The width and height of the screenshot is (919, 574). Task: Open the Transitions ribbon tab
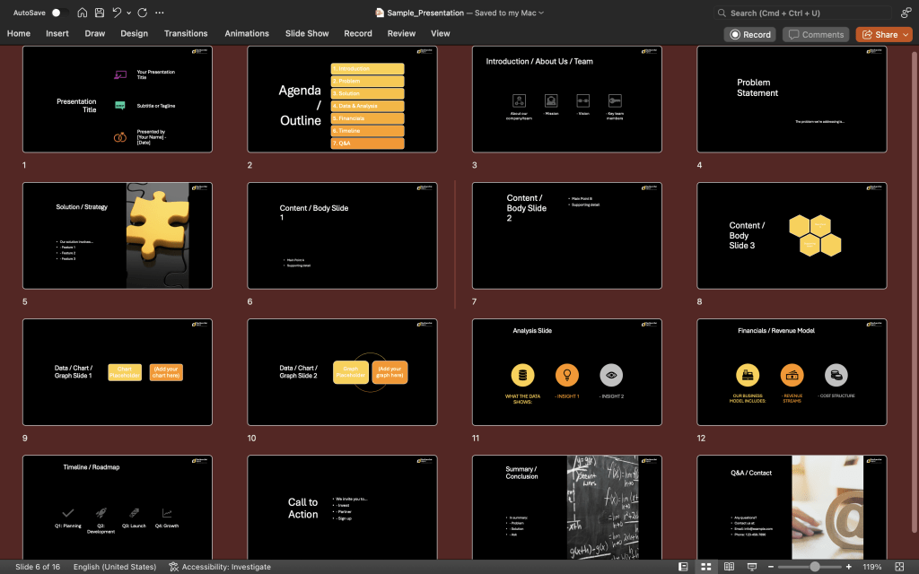tap(186, 34)
